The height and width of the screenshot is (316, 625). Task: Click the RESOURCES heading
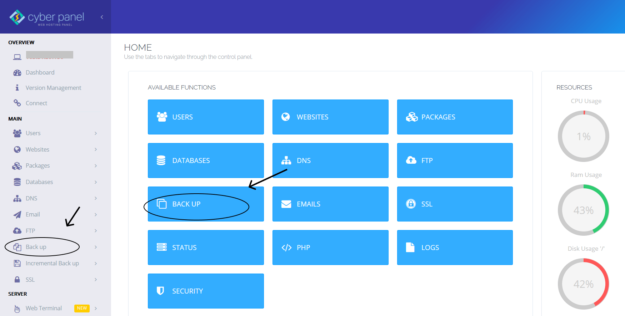click(x=574, y=87)
